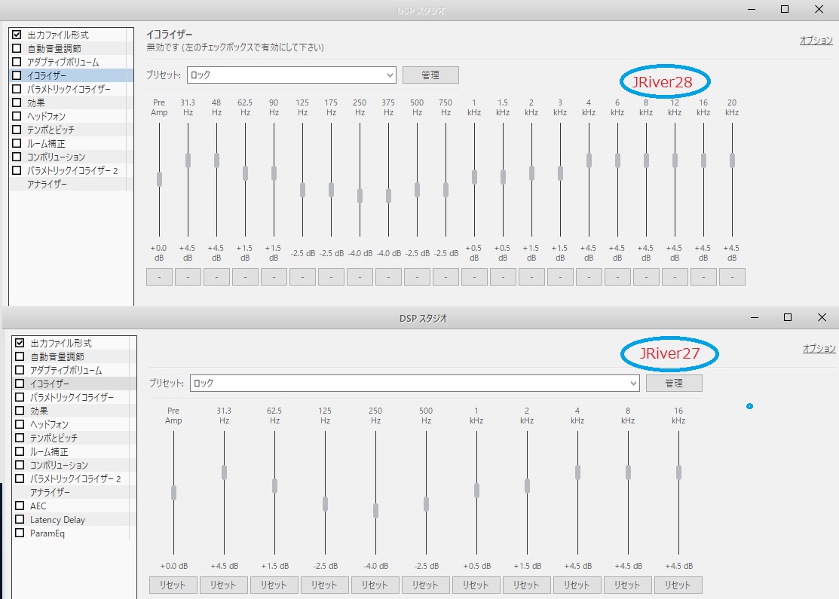Close the upper JRiver28 DSP Studio window
Viewport: 839px width, 599px height.
point(819,9)
